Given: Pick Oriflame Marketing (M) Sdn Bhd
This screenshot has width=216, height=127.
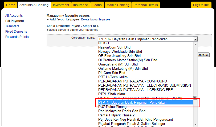Looking at the screenshot, I should (146, 69).
